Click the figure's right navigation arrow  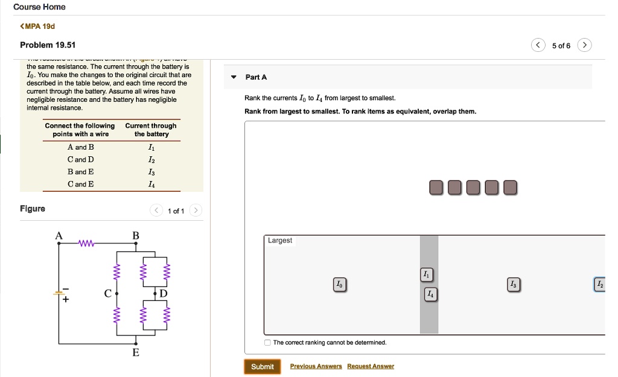click(x=194, y=210)
